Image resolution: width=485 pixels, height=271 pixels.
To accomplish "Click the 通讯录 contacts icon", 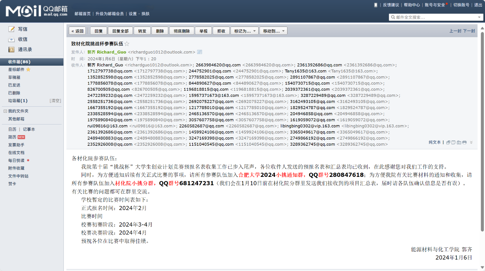I will tap(11, 49).
